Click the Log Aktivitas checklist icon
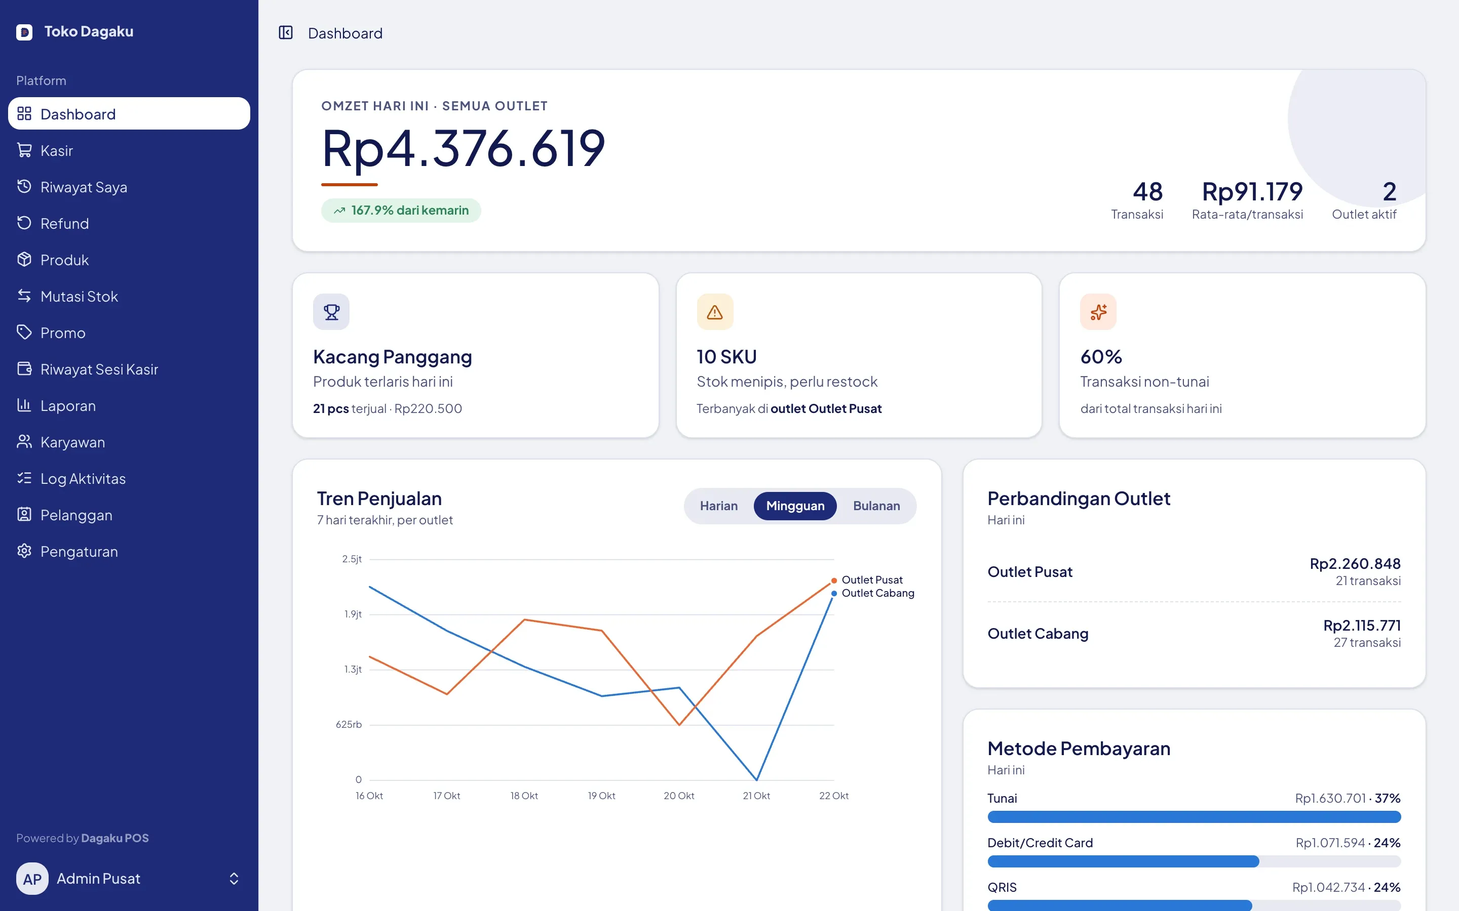The image size is (1459, 911). pos(24,478)
